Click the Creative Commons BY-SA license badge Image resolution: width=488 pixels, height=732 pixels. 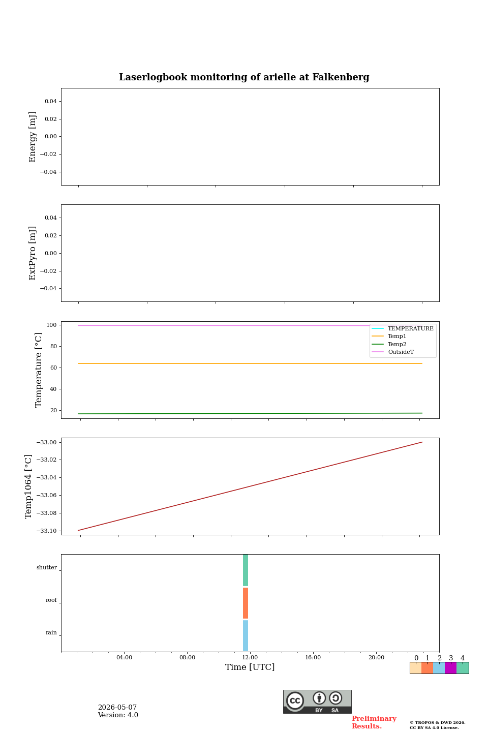click(x=317, y=701)
